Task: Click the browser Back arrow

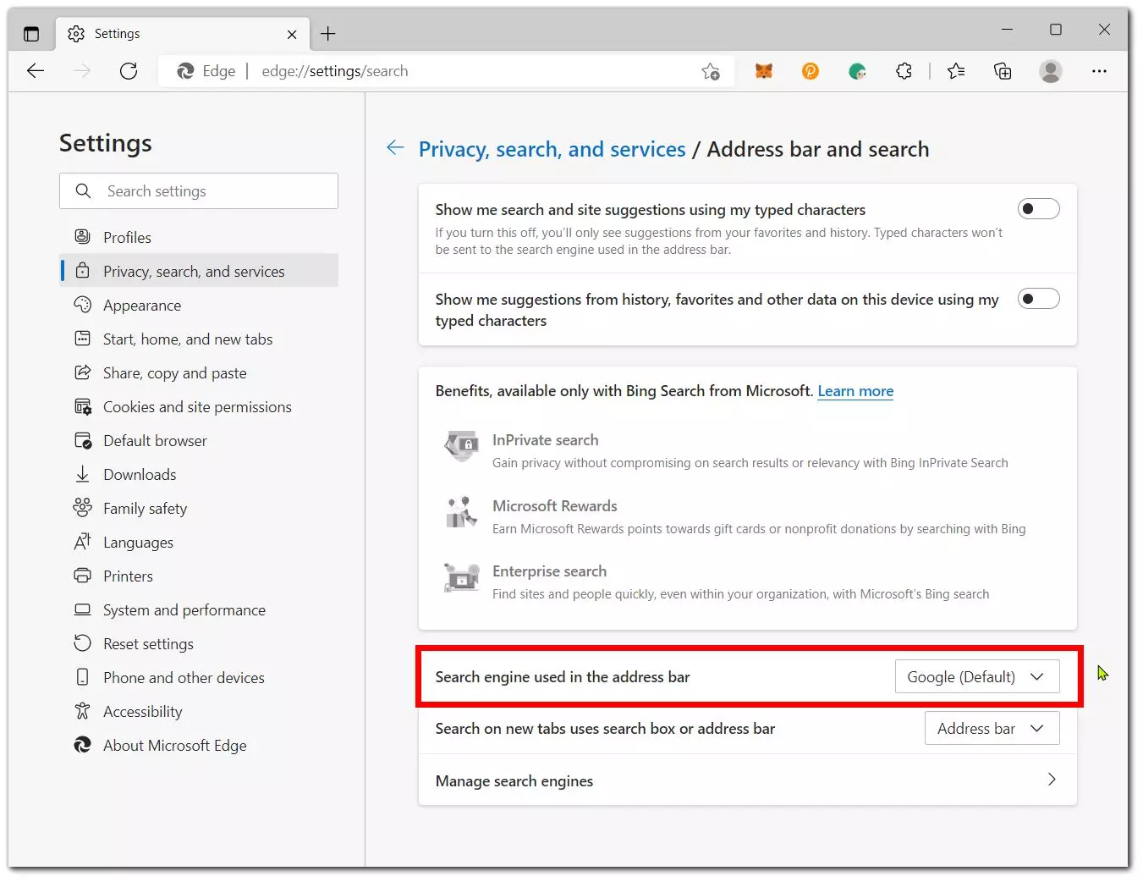Action: 36,71
